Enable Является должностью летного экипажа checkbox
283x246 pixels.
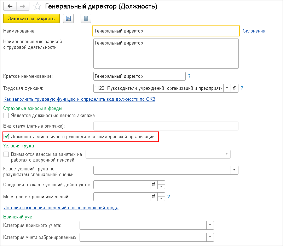click(6, 115)
